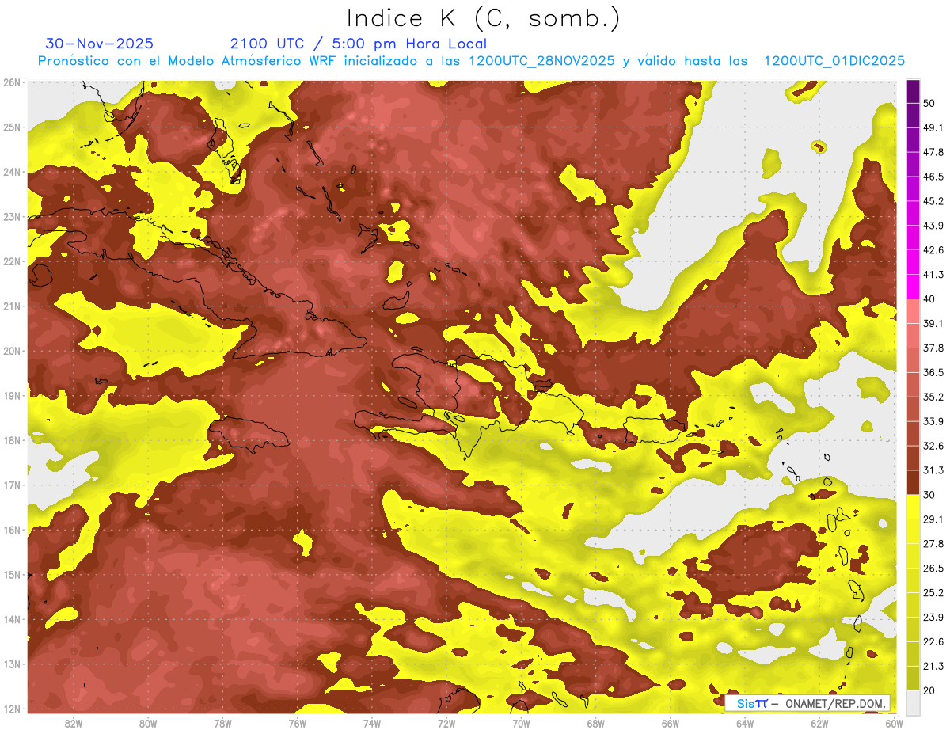Screen dimensions: 950x734
Task: Pick the light gray bottom color bar segment
Action: point(913,702)
